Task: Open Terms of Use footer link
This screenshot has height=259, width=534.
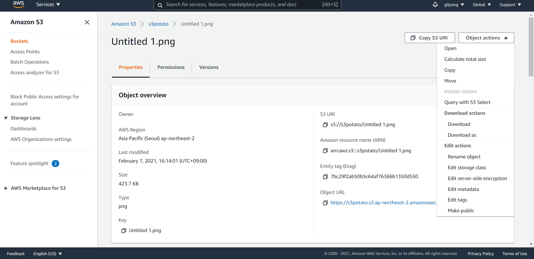Action: pos(515,254)
